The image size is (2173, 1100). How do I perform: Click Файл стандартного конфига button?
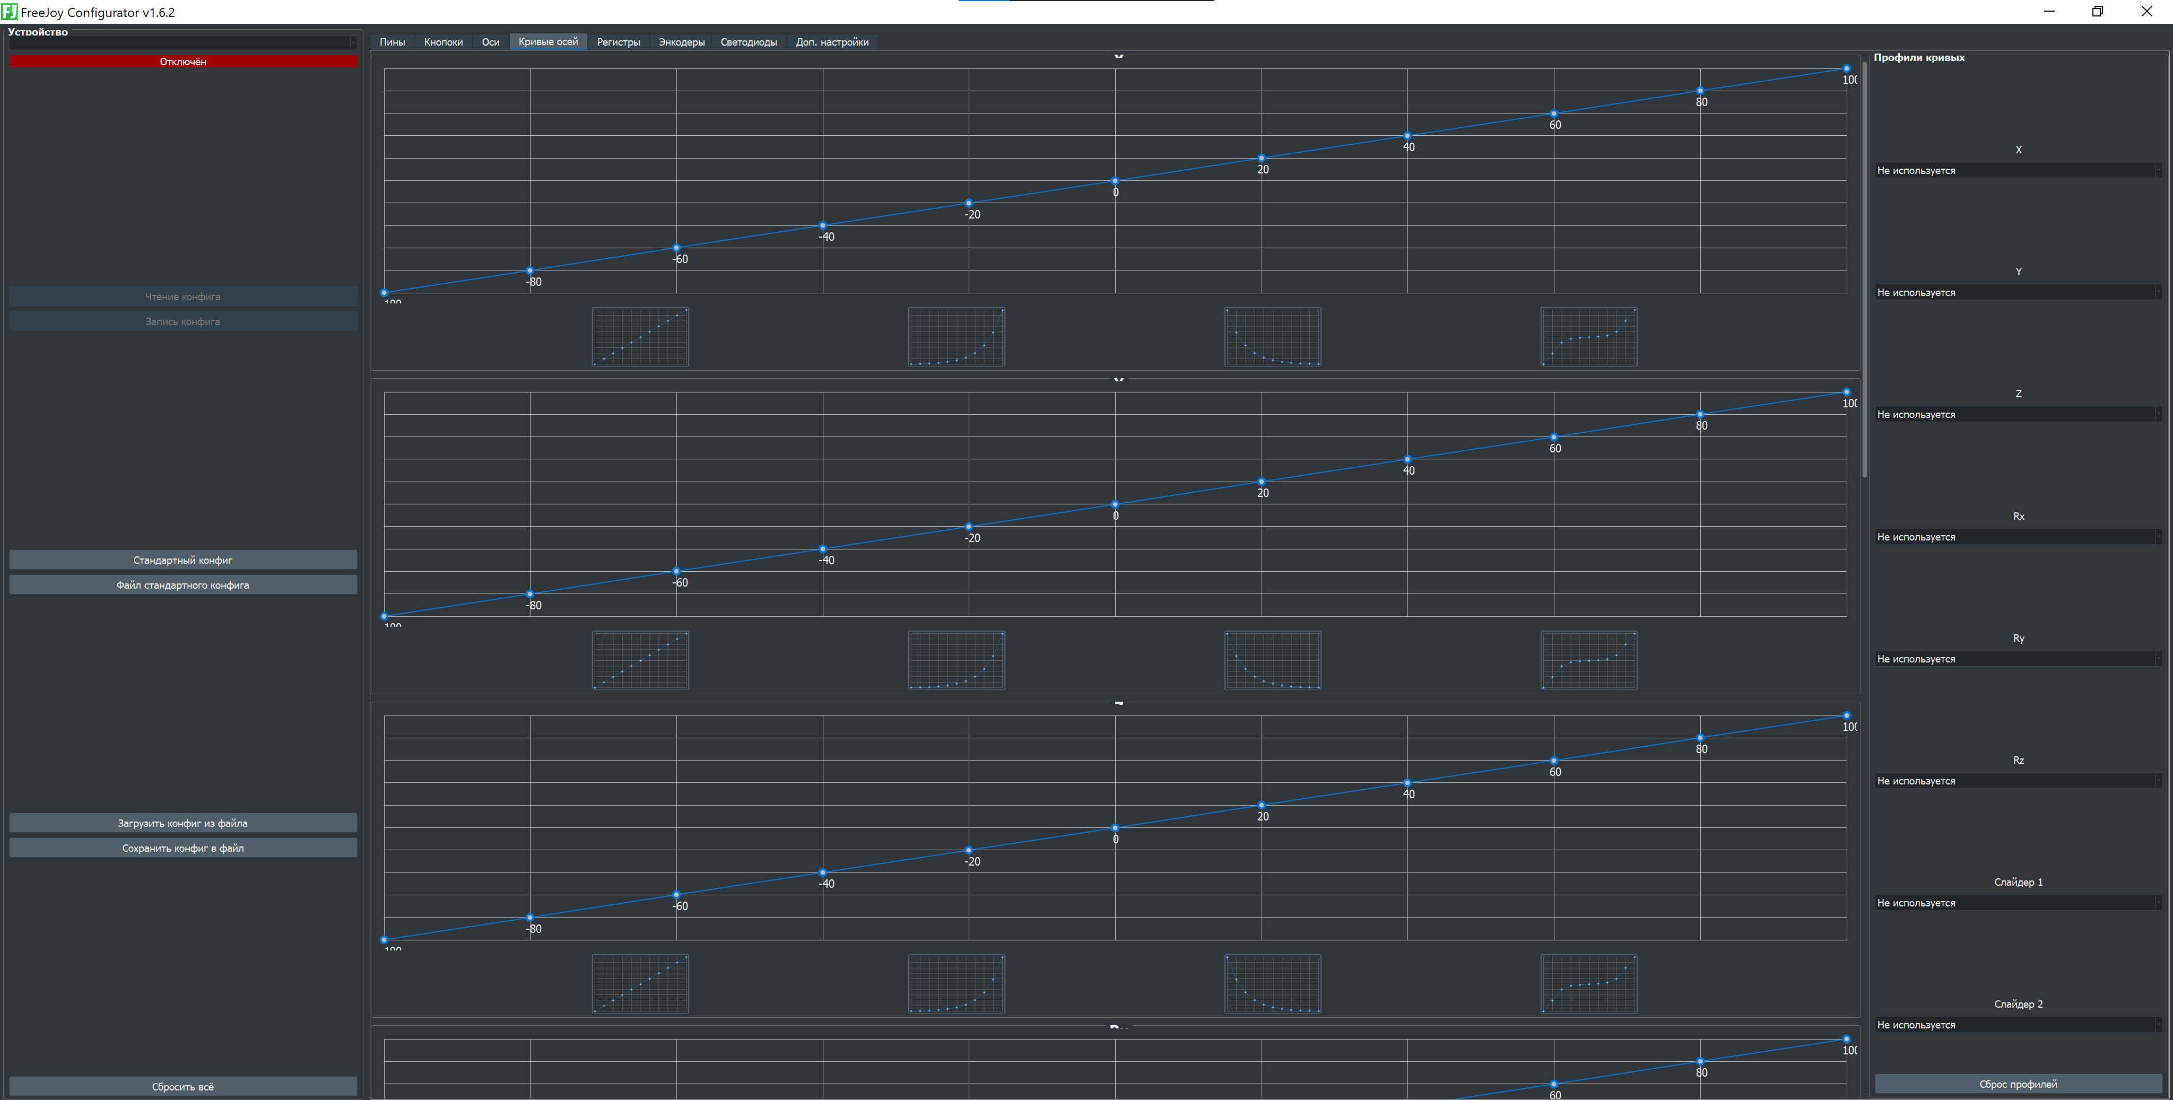(x=183, y=584)
